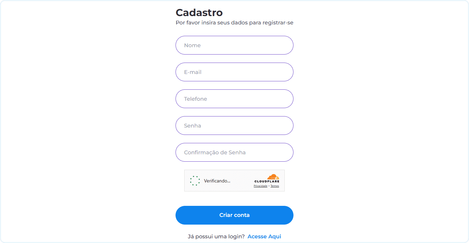
Task: Open the Termos link under Cloudflare
Action: pos(275,186)
